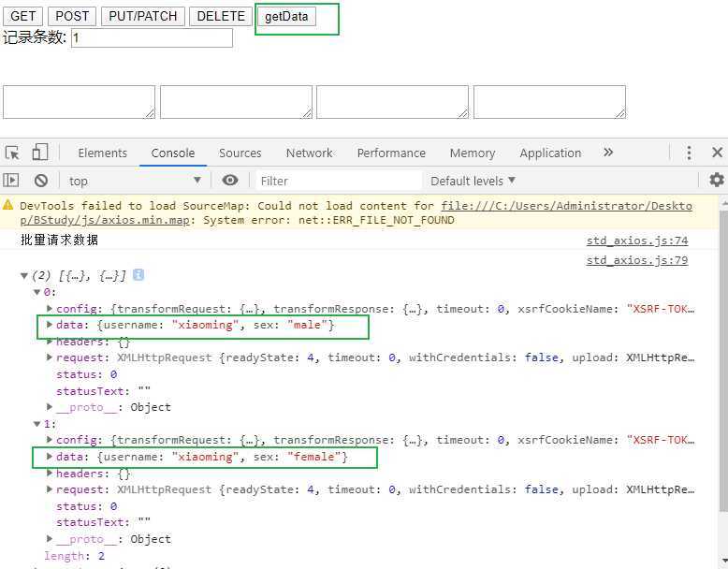Click the fourth empty textarea
The width and height of the screenshot is (728, 569).
[x=549, y=102]
